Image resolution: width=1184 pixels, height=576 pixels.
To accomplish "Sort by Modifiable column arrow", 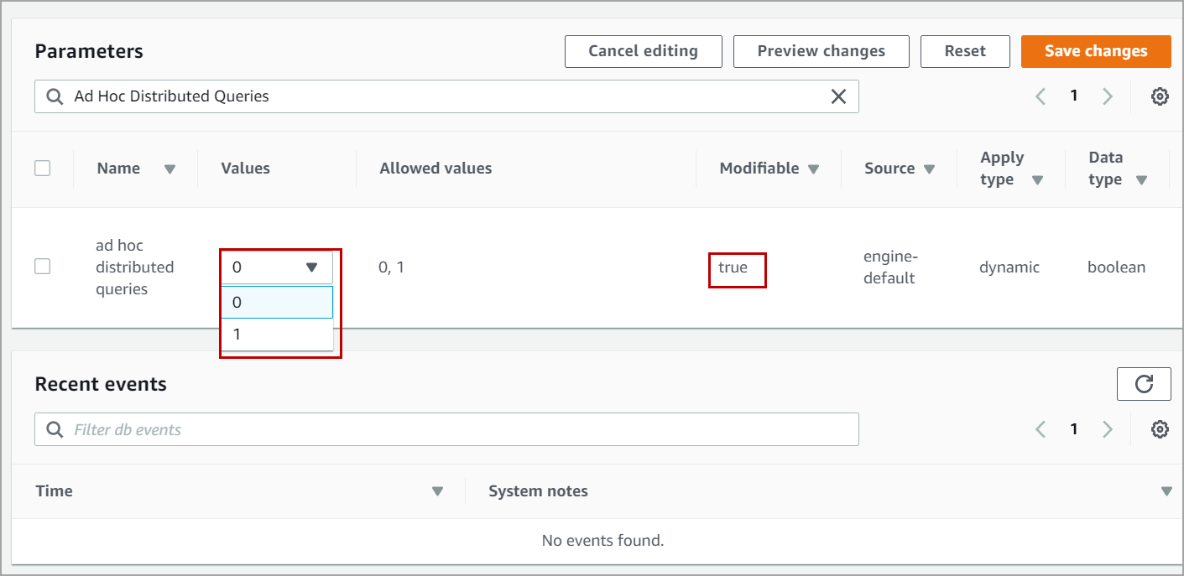I will [813, 169].
